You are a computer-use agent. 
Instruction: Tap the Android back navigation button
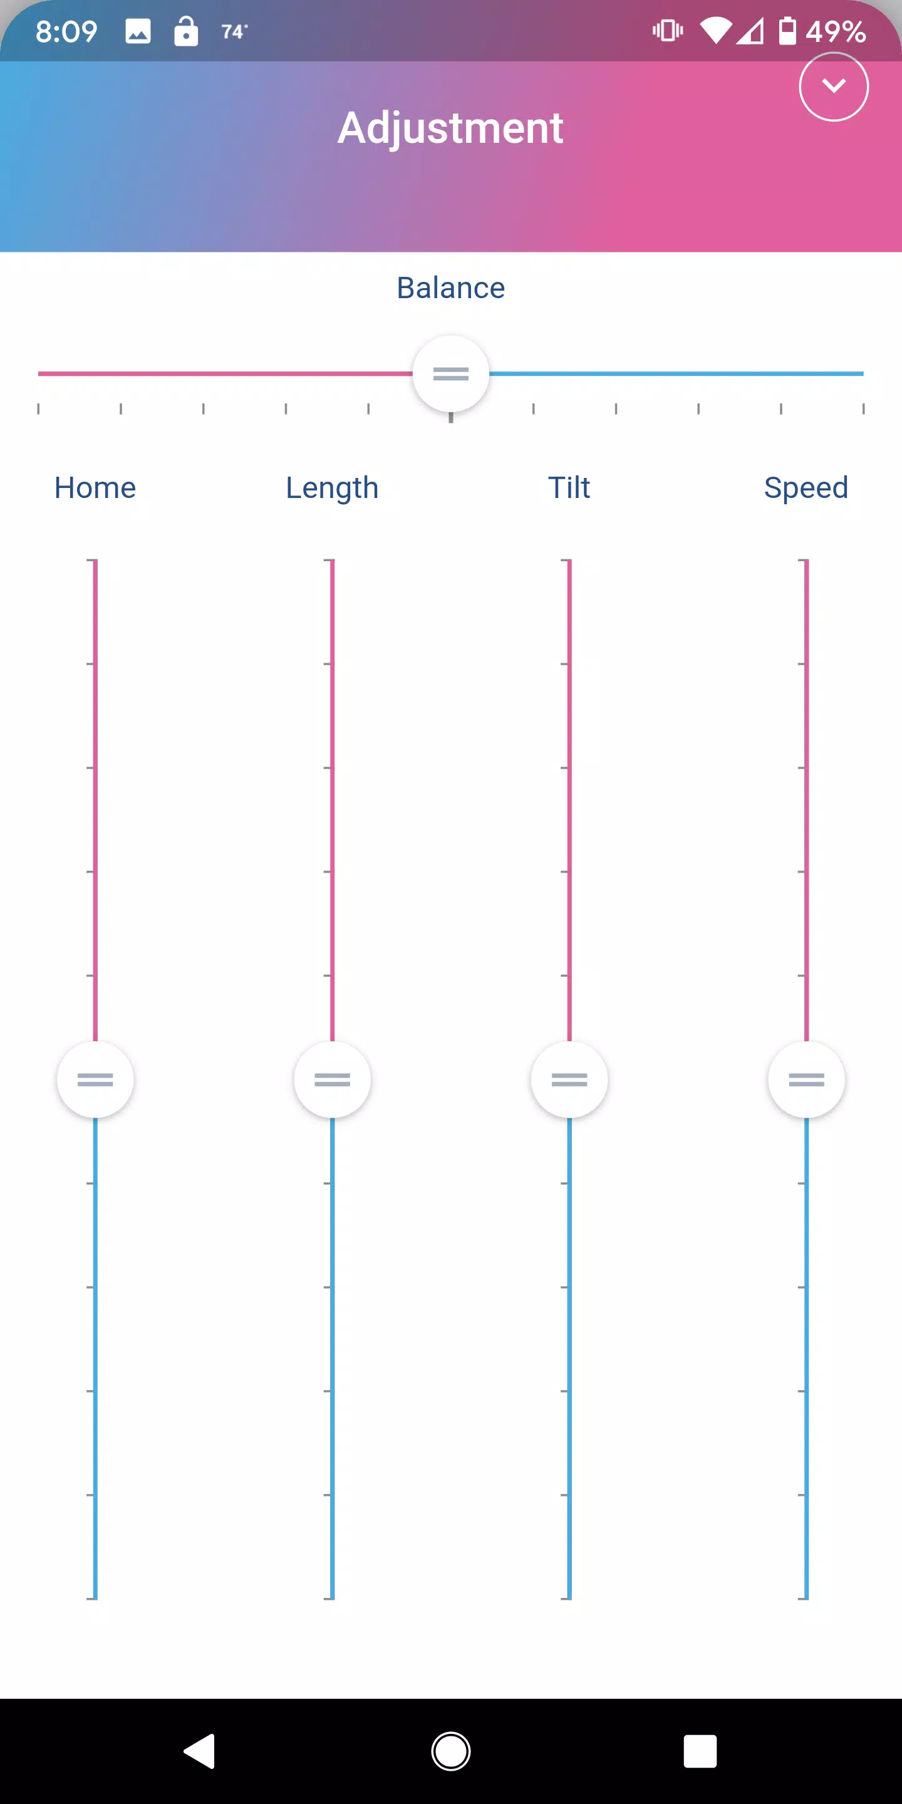(x=200, y=1751)
